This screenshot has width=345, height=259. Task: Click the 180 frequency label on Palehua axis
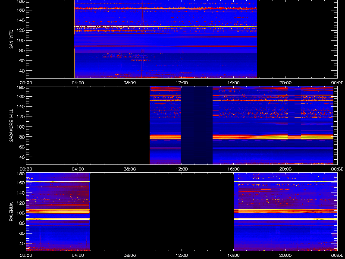pos(21,174)
